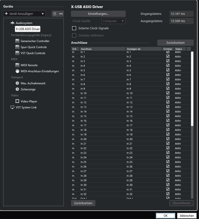Select Spur-Quick Controls in the tree
199x219 pixels.
tap(34, 47)
